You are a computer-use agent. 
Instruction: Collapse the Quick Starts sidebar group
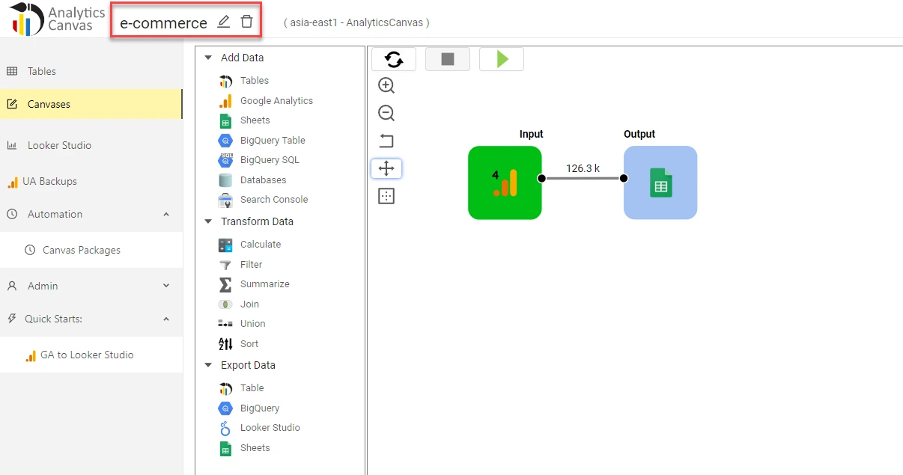pos(166,319)
